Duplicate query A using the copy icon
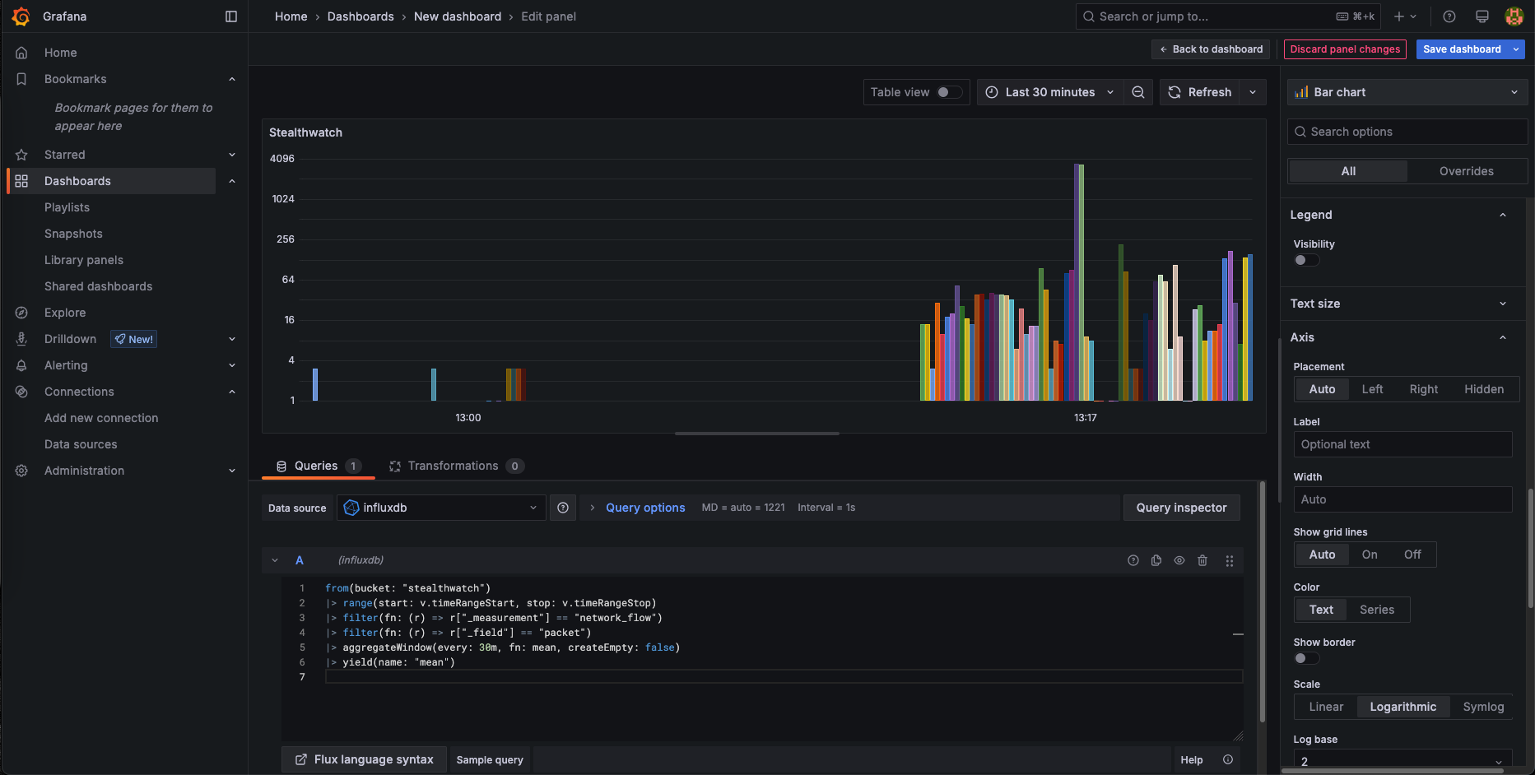The height and width of the screenshot is (775, 1535). (1156, 560)
